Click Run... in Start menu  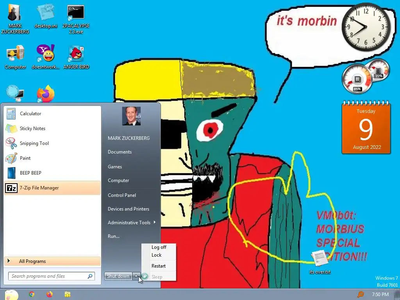point(114,236)
